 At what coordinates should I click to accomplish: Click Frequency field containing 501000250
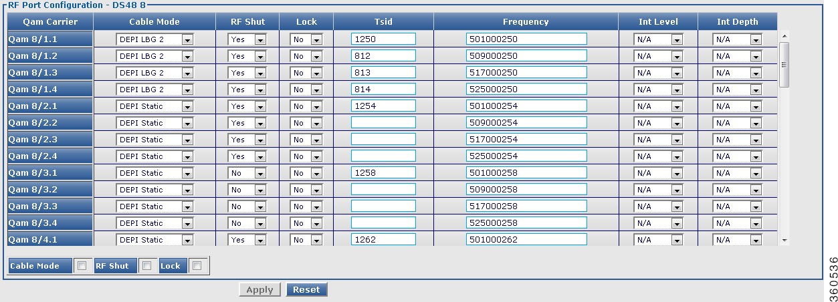point(526,39)
